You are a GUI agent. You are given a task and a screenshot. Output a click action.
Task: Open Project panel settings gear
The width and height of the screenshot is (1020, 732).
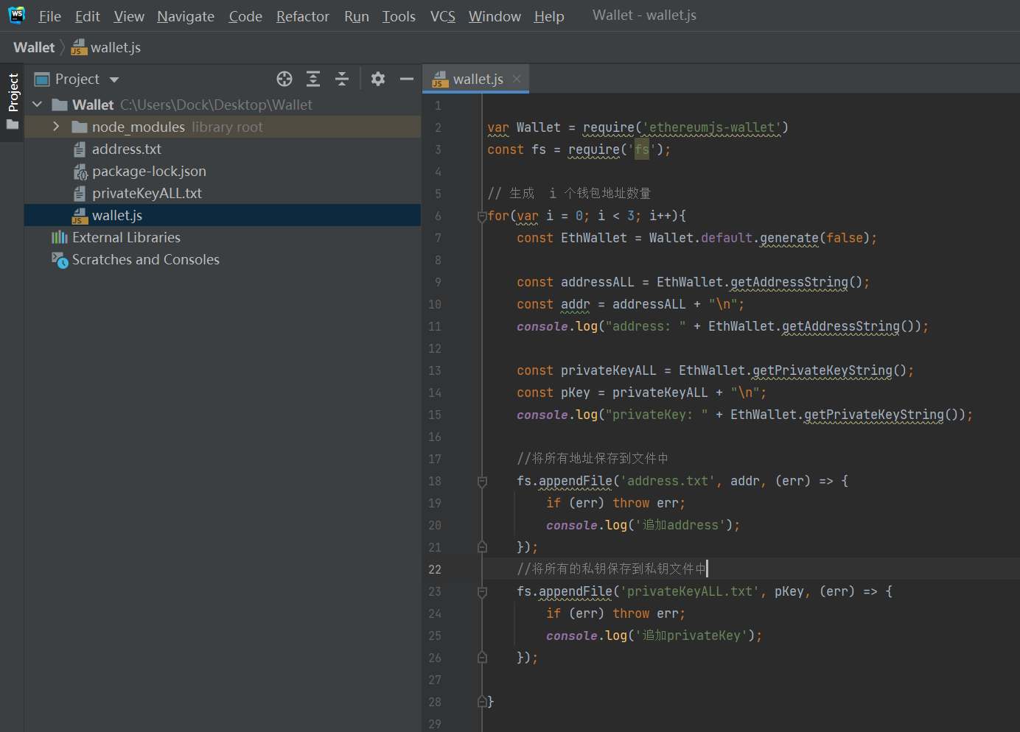click(x=378, y=79)
